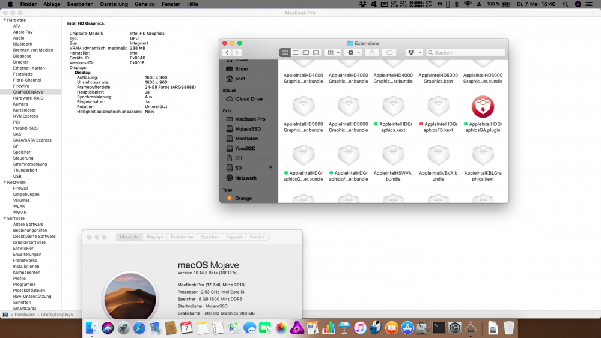
Task: Open the Übersicht tab in About This Mac
Action: [129, 237]
